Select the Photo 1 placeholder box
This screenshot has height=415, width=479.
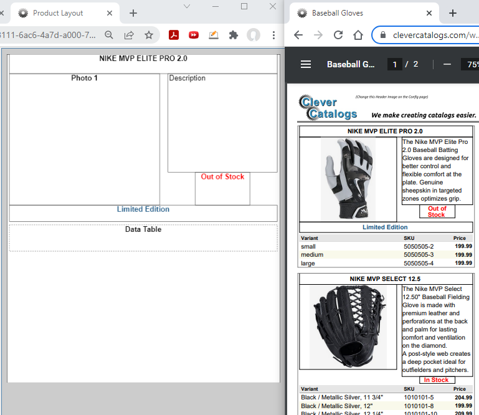pyautogui.click(x=84, y=140)
